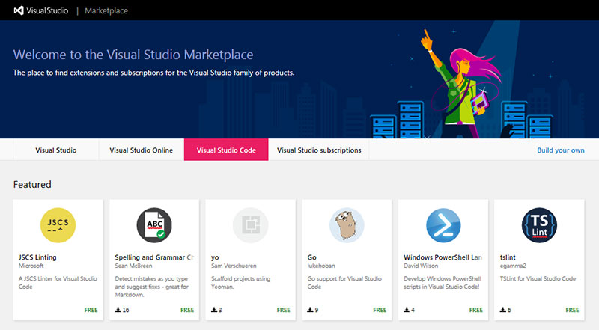Select the yo extension placeholder icon

point(250,225)
